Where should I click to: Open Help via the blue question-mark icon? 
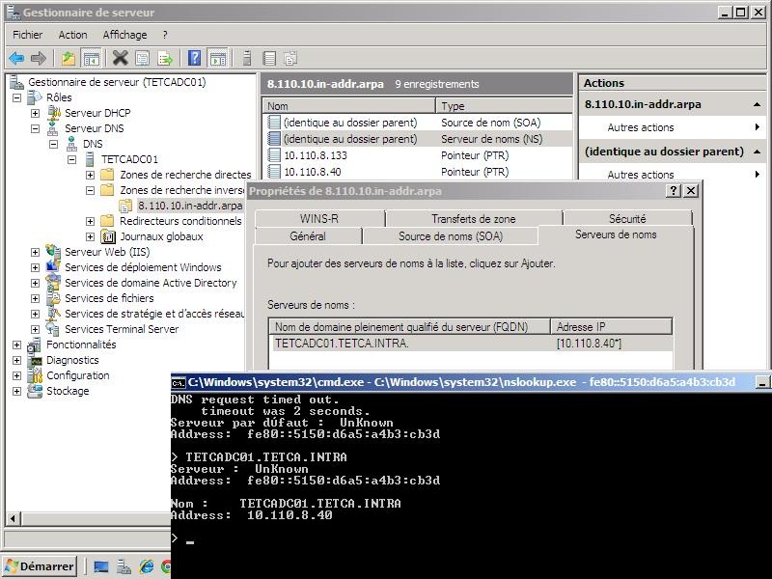[195, 59]
